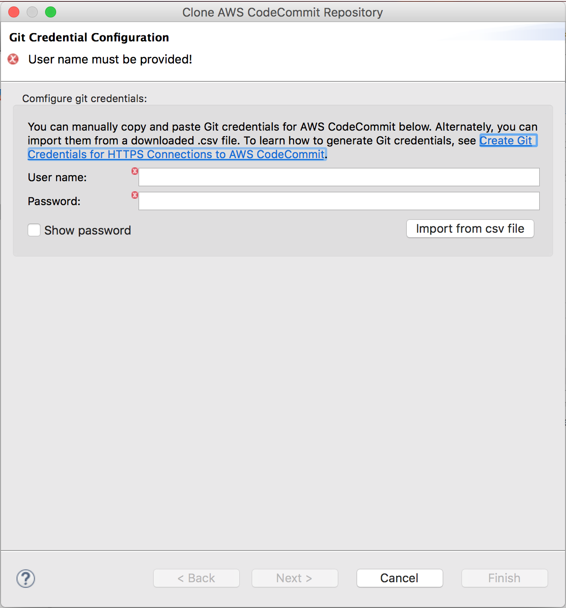Click the error marker next to Password field
The height and width of the screenshot is (608, 566).
pos(135,195)
